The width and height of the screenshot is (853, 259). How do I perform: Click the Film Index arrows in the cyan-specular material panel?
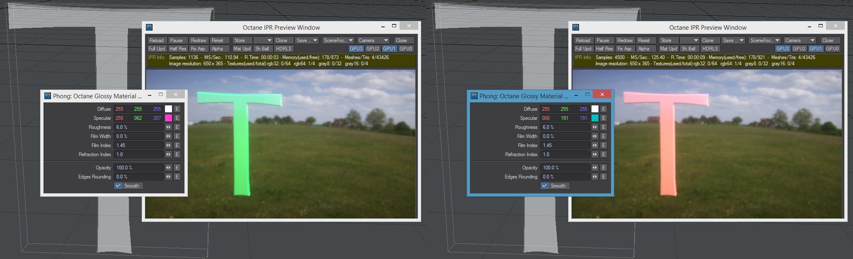point(595,145)
